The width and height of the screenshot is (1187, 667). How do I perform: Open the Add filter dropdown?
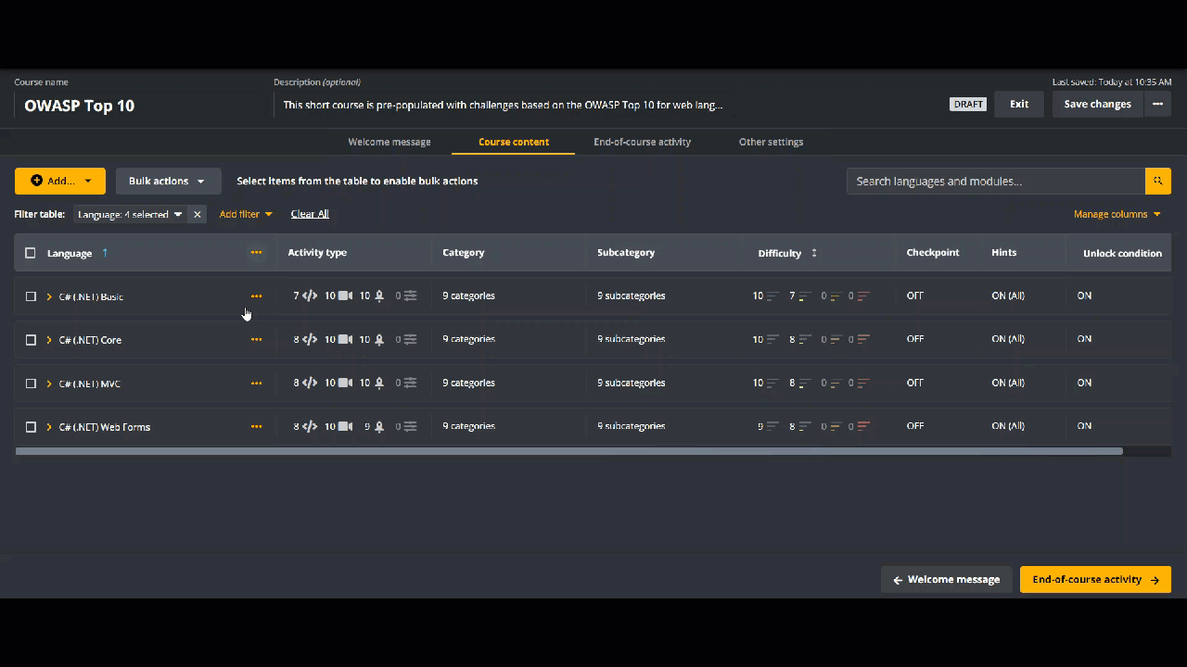246,214
